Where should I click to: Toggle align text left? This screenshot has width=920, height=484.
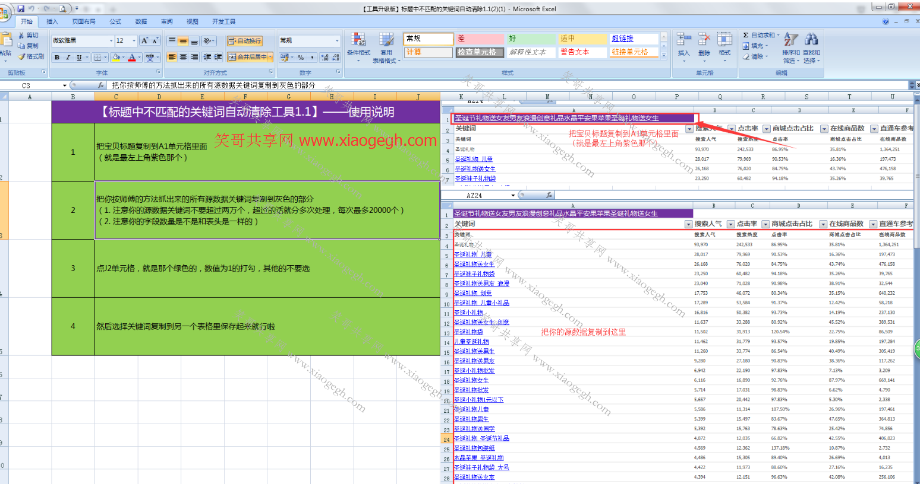172,57
